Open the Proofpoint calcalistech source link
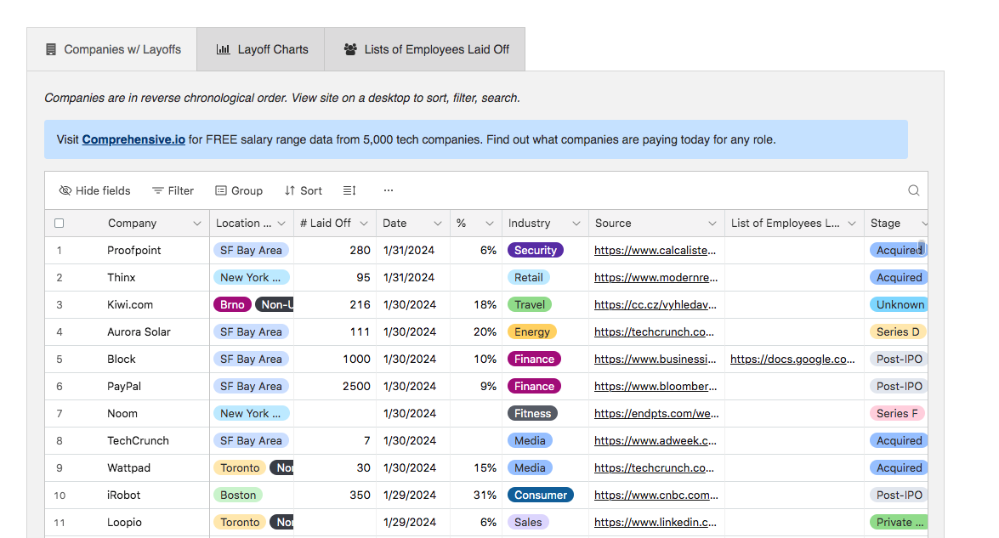The height and width of the screenshot is (538, 999). pyautogui.click(x=655, y=251)
